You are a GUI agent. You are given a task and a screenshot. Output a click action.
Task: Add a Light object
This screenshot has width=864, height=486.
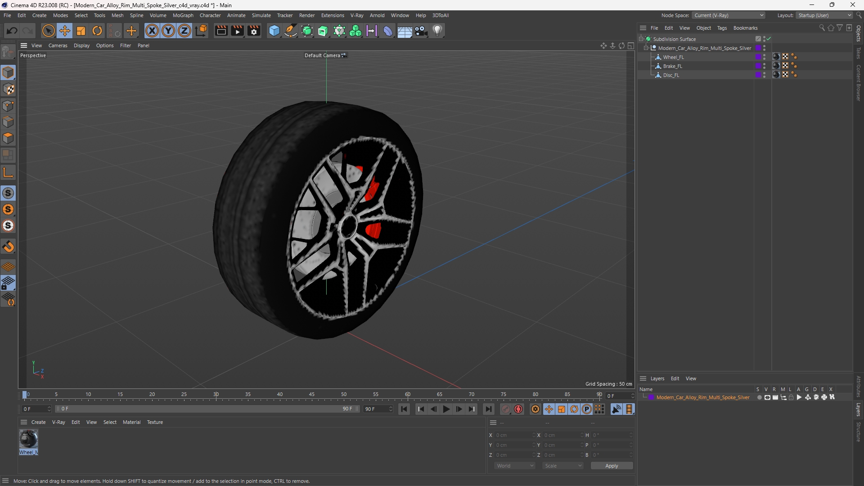click(437, 31)
